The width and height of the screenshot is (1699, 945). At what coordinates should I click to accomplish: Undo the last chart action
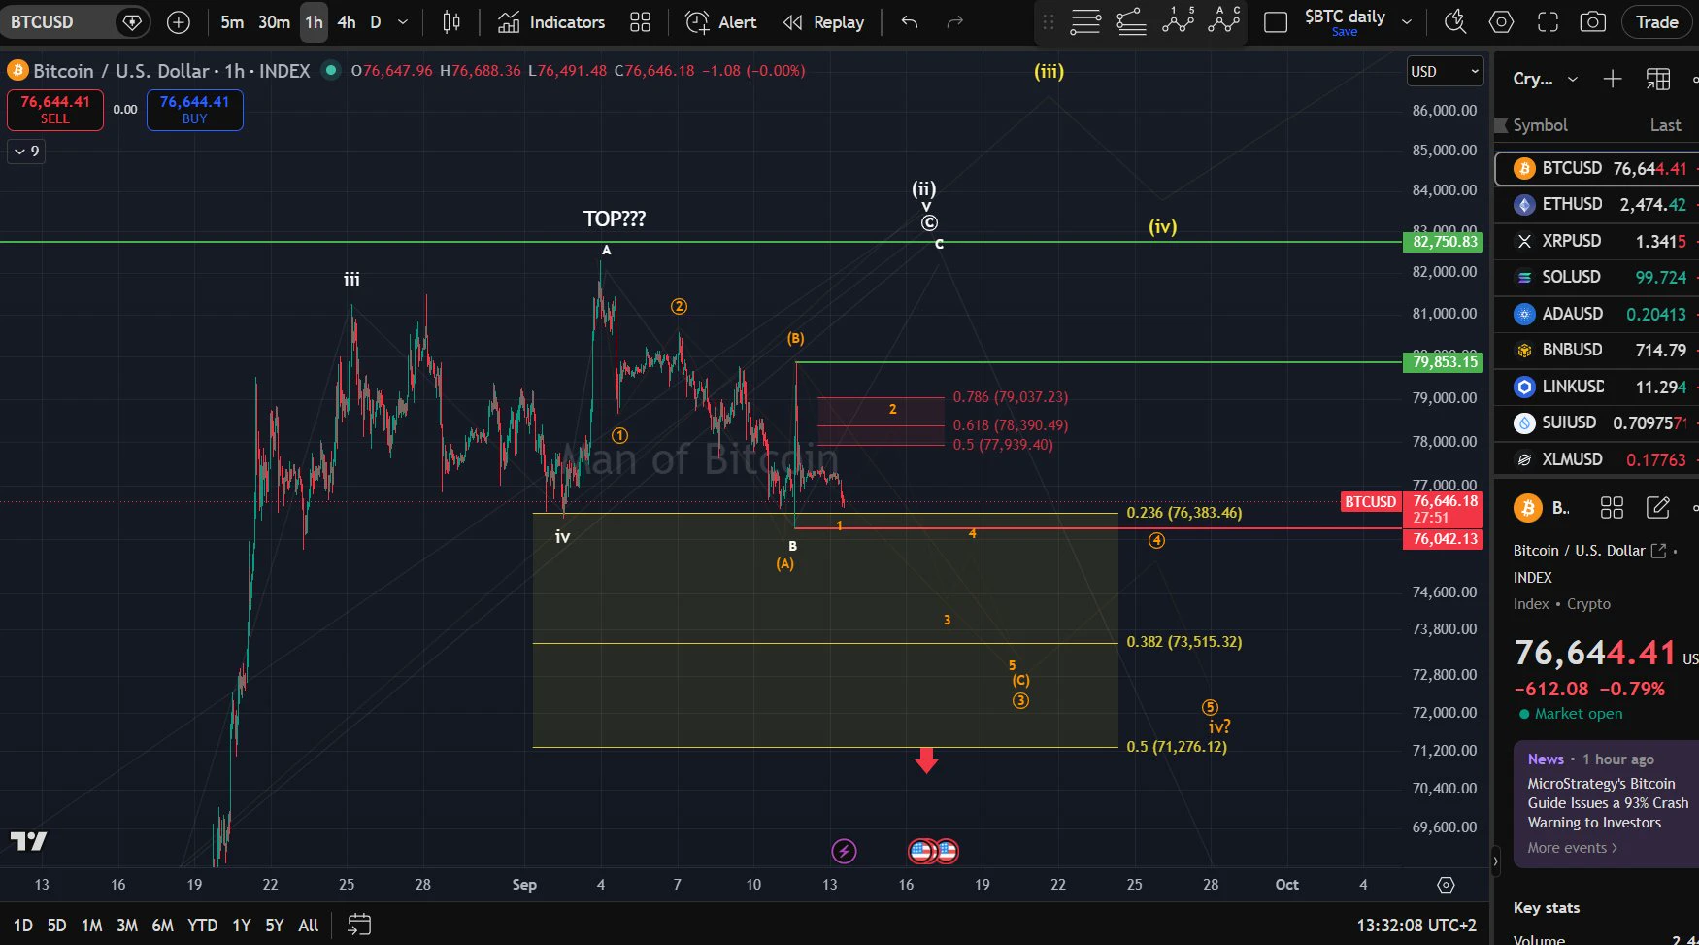[x=910, y=22]
